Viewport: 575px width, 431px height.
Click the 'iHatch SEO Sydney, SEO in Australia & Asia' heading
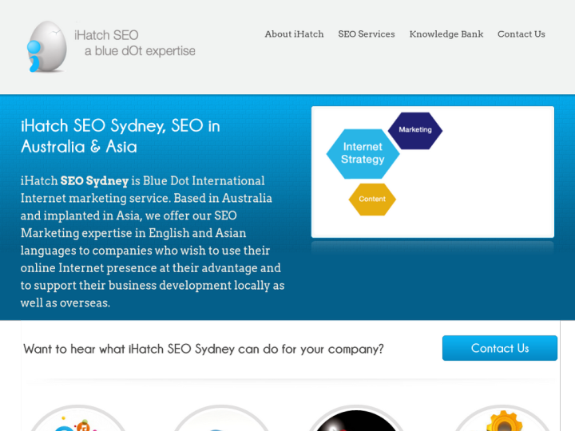[x=121, y=136]
